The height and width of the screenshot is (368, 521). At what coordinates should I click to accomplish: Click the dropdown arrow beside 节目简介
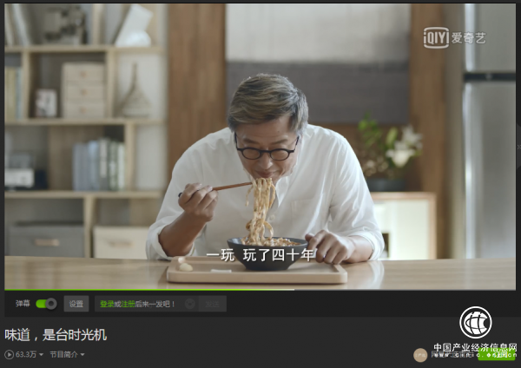click(x=82, y=355)
